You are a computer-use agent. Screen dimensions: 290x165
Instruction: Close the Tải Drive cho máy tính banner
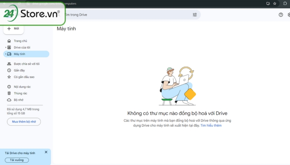click(x=46, y=152)
